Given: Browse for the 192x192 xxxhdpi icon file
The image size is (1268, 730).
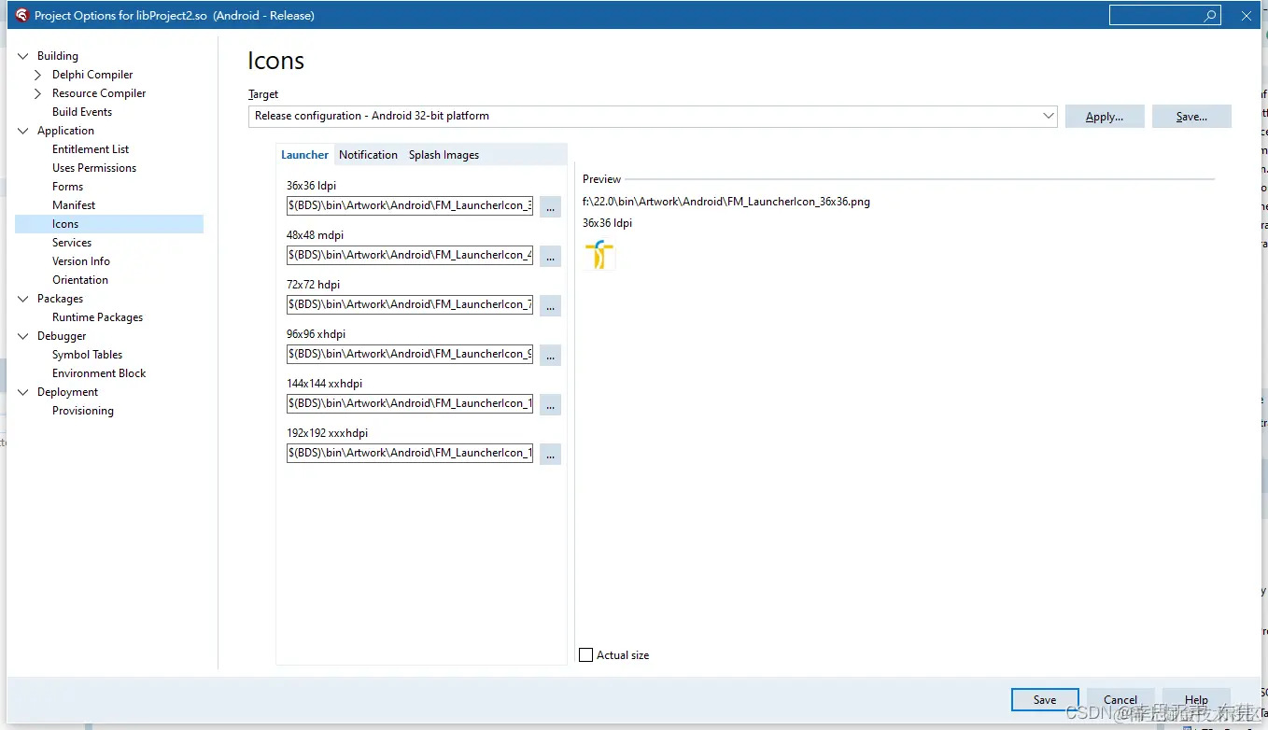Looking at the screenshot, I should pyautogui.click(x=550, y=454).
